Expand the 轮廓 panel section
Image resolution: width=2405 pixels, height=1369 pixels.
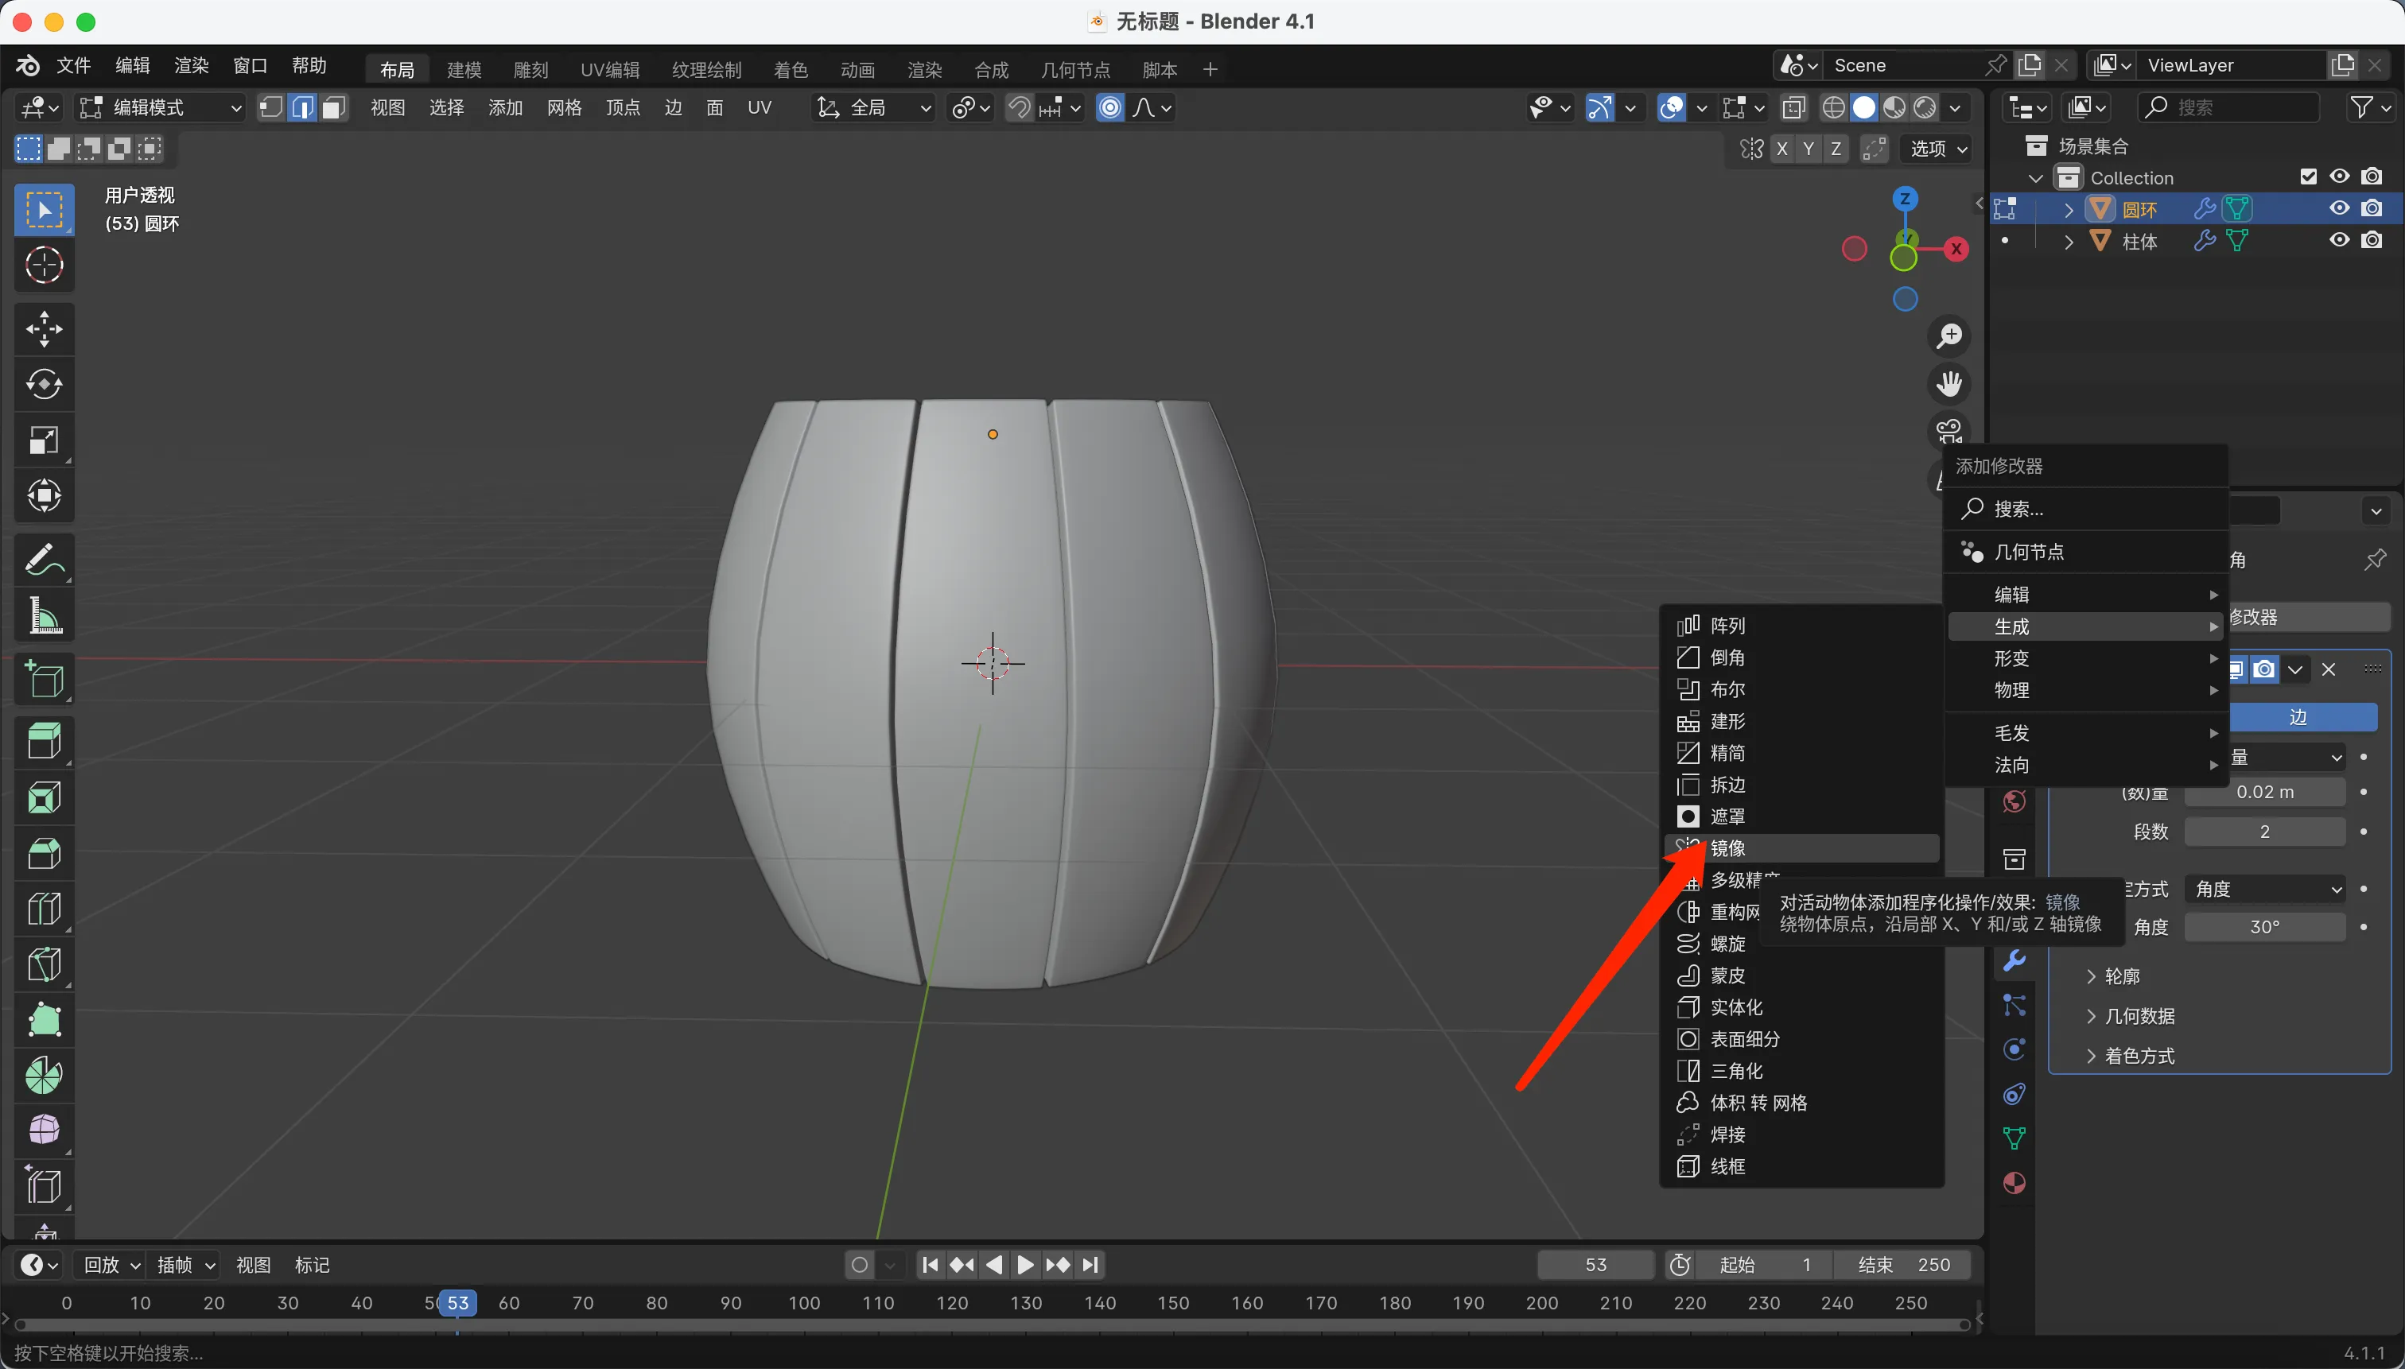2121,976
